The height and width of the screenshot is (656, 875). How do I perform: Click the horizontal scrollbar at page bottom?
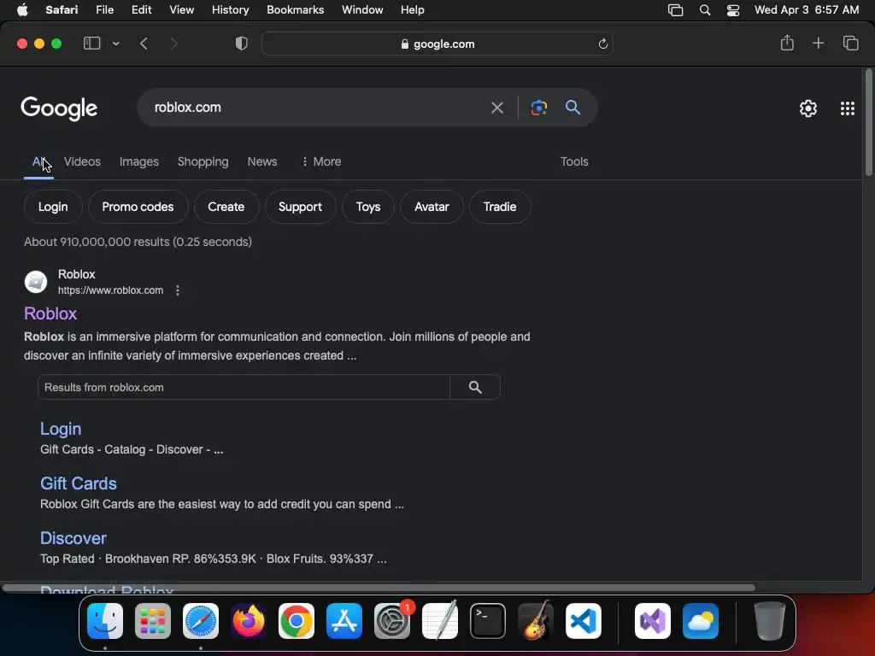point(379,588)
